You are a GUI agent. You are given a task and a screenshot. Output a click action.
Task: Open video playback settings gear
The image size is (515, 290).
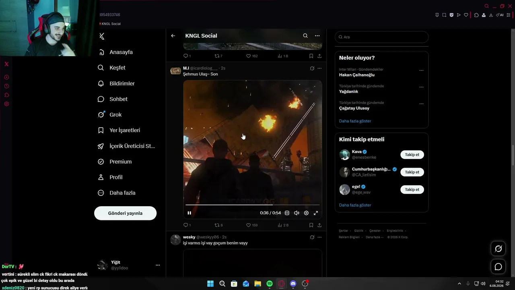pyautogui.click(x=306, y=213)
